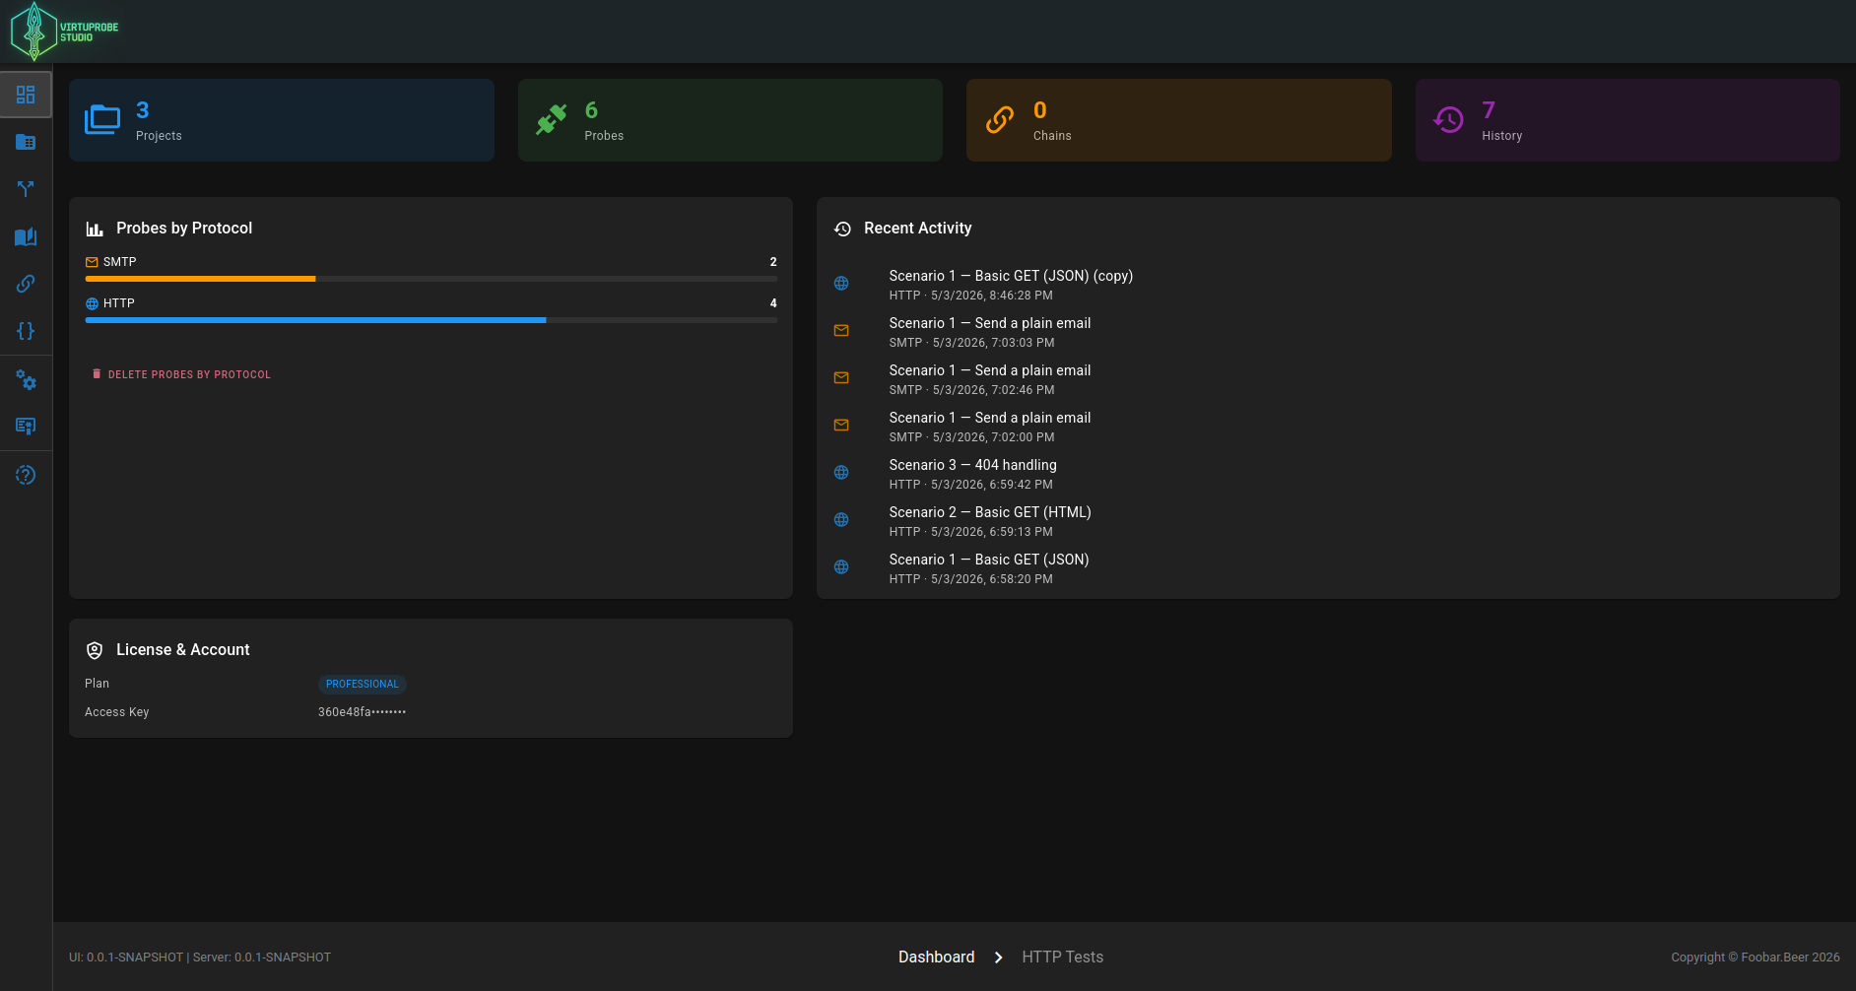Click the Access Key value 360e48fa
The height and width of the screenshot is (991, 1856).
362,712
